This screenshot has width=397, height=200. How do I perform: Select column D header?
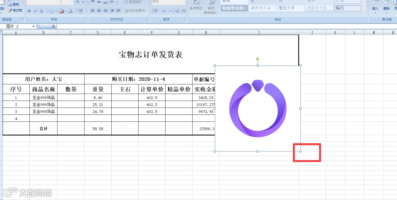coord(98,33)
